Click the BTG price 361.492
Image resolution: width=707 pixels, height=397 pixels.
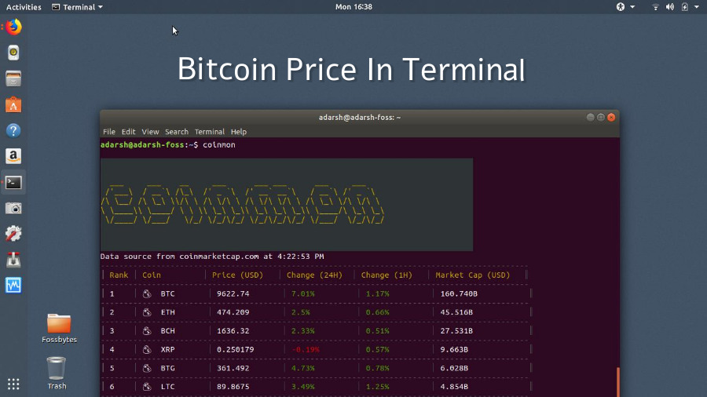(233, 368)
